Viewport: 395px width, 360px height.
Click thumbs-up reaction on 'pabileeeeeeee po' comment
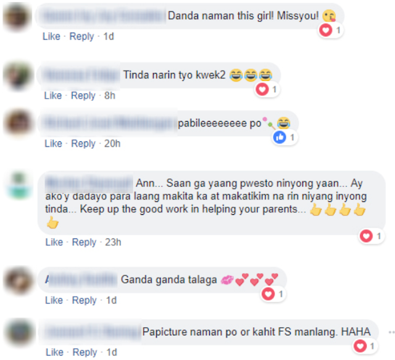pyautogui.click(x=280, y=138)
